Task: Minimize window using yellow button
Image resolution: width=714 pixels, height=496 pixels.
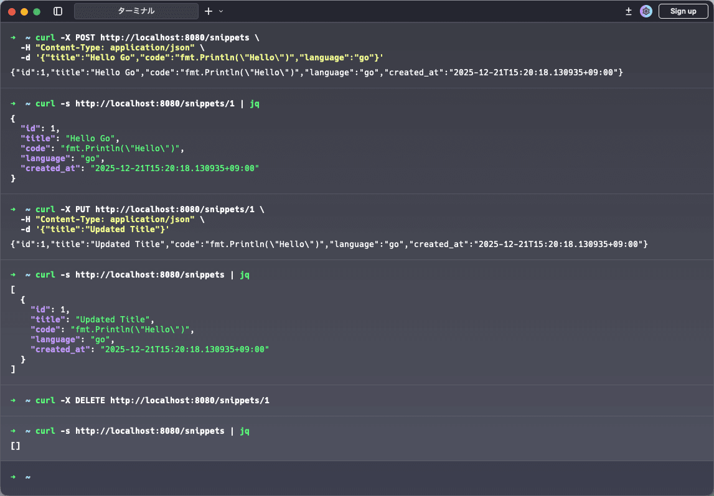Action: pyautogui.click(x=24, y=11)
